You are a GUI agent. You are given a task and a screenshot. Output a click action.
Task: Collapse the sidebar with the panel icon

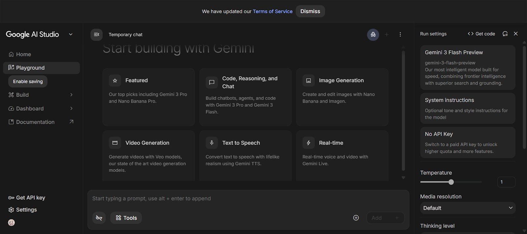tap(97, 35)
